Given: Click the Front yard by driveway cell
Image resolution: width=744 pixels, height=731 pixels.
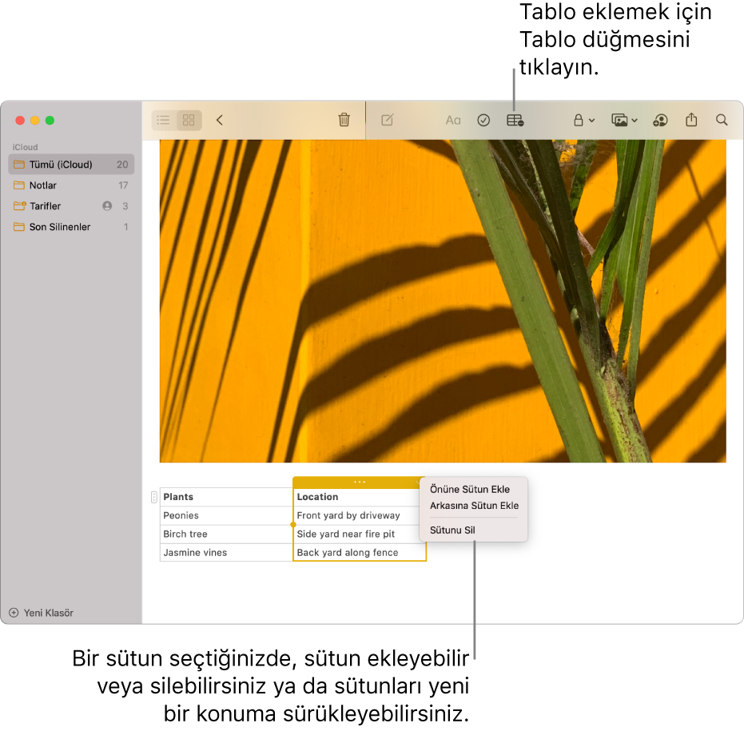Looking at the screenshot, I should [359, 515].
